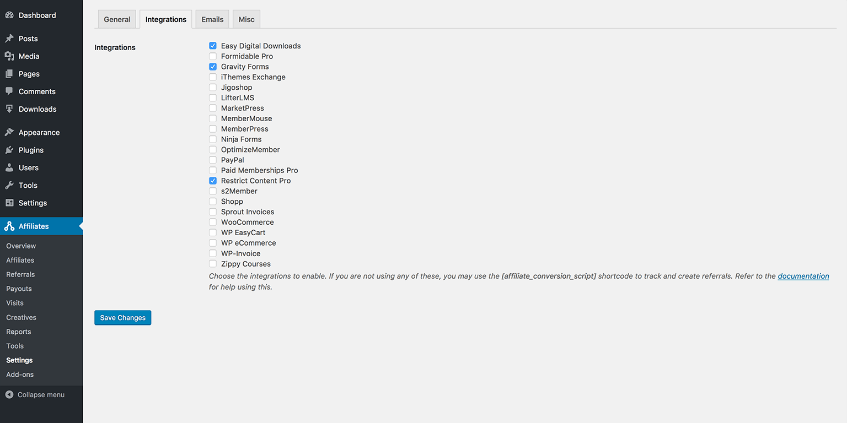The width and height of the screenshot is (847, 423).
Task: Uncheck the Easy Digital Downloads checkbox
Action: click(x=213, y=46)
